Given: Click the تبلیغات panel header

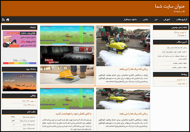Looking at the screenshot, I should tap(20, 27).
